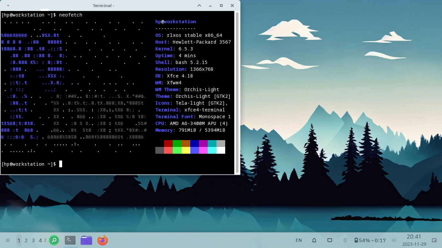The image size is (442, 248).
Task: Switch to workspace 1
Action: [x=19, y=240]
